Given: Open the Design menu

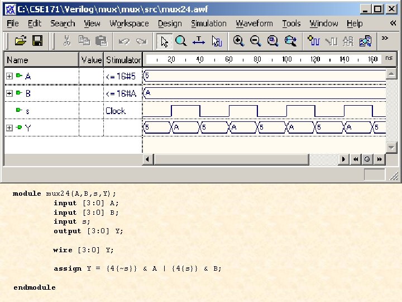Looking at the screenshot, I should pos(170,23).
